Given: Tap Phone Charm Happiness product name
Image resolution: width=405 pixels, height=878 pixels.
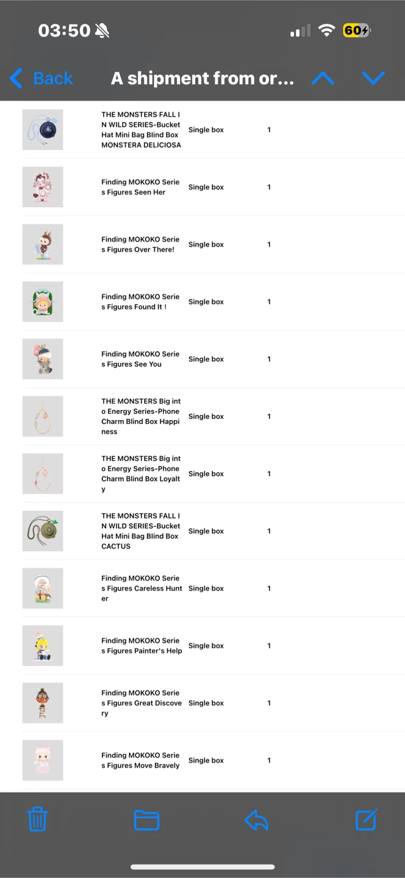Looking at the screenshot, I should (x=141, y=416).
